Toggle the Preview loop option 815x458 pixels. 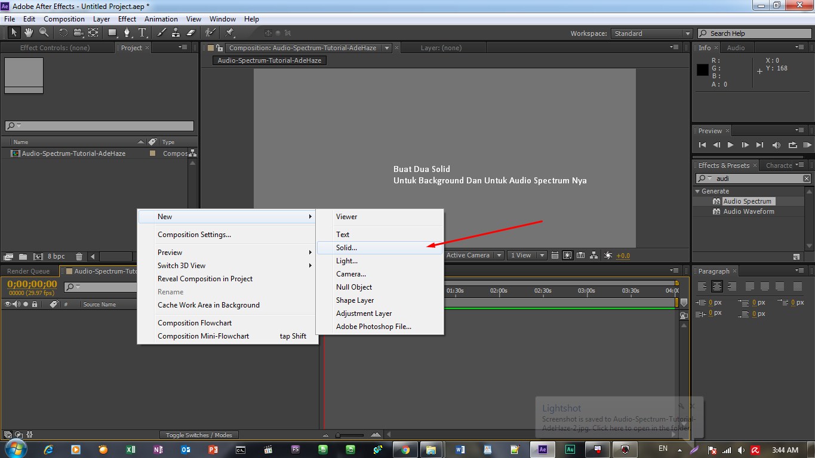coord(793,145)
